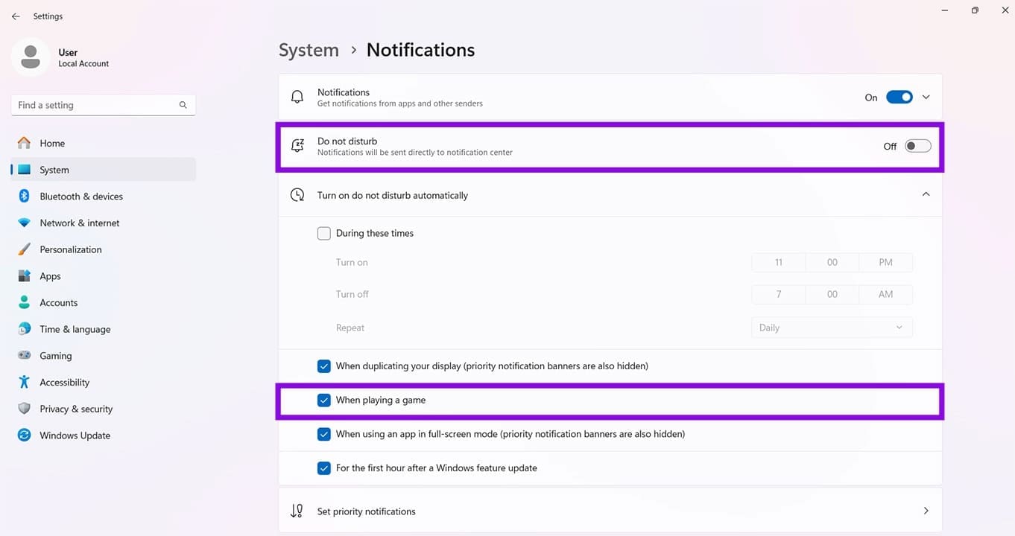Click the Personalization paintbrush icon
Viewport: 1015px width, 536px height.
25,249
